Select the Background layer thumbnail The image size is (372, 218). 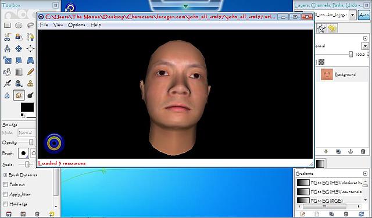coord(327,74)
